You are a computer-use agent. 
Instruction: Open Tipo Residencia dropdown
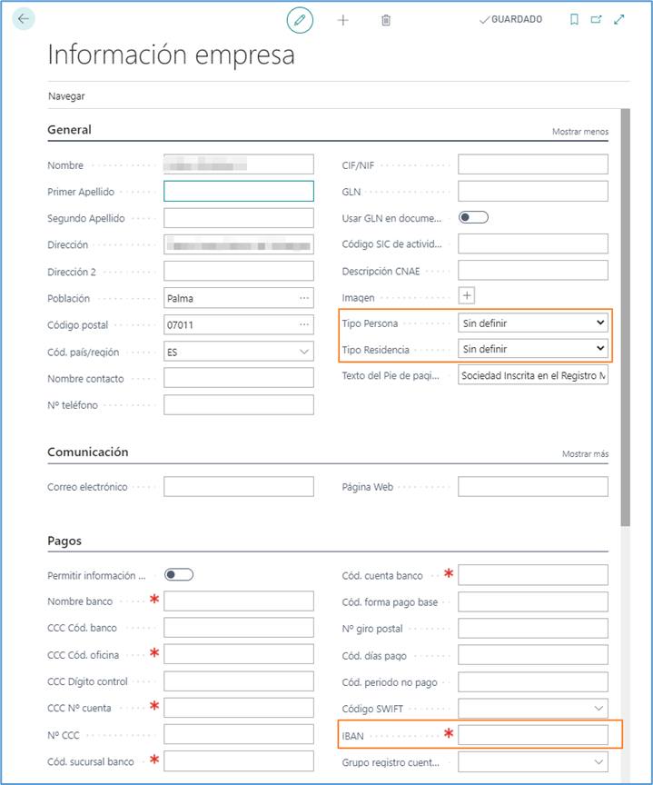click(x=533, y=349)
